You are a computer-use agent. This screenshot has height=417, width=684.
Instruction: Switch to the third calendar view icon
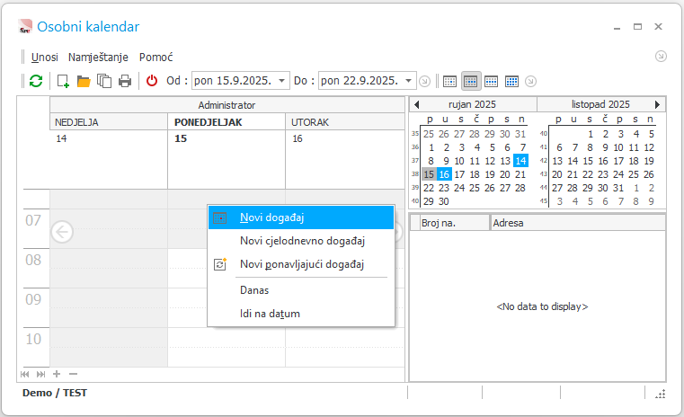click(x=491, y=81)
